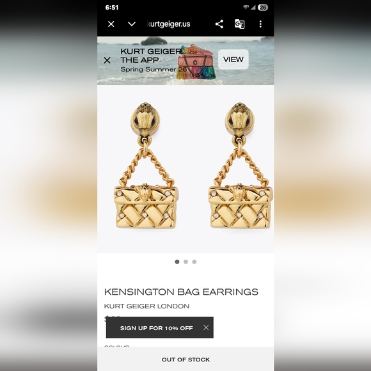The image size is (371, 371).
Task: Select the left gold bag earring image
Action: pyautogui.click(x=146, y=166)
